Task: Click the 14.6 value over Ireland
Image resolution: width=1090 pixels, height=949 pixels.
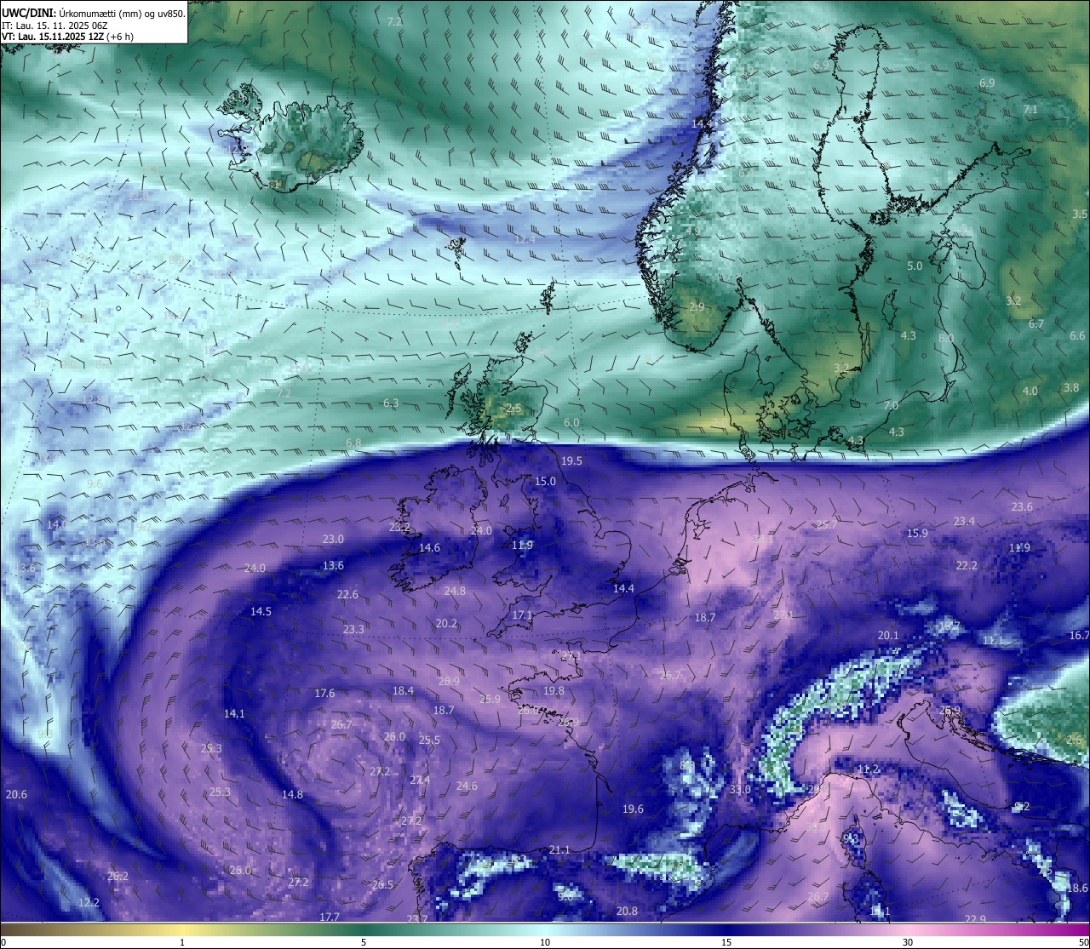Action: 429,547
